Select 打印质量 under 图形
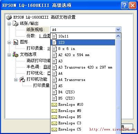The image size is (138, 134). click(x=38, y=48)
